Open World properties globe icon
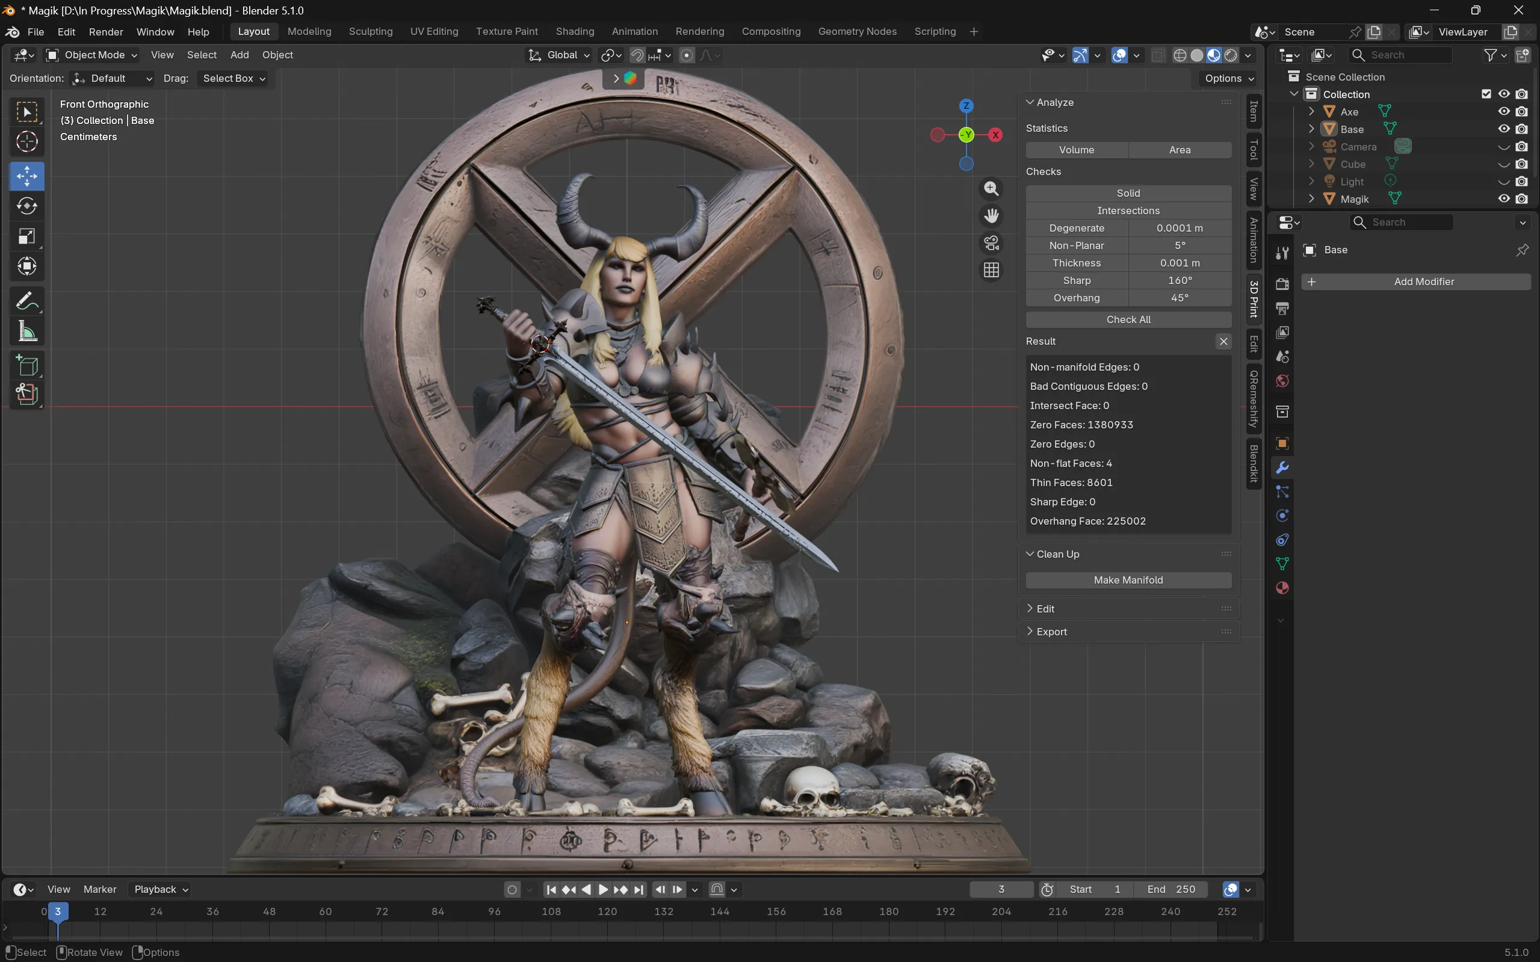The height and width of the screenshot is (962, 1540). pos(1282,381)
